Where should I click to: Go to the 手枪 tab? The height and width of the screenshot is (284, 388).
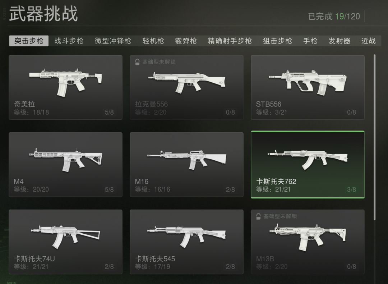pos(310,41)
